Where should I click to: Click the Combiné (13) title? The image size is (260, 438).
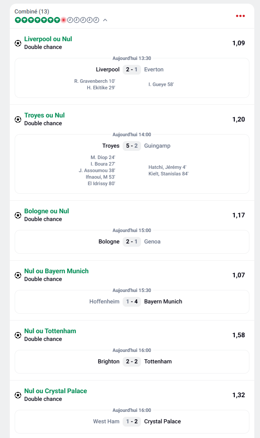(32, 11)
